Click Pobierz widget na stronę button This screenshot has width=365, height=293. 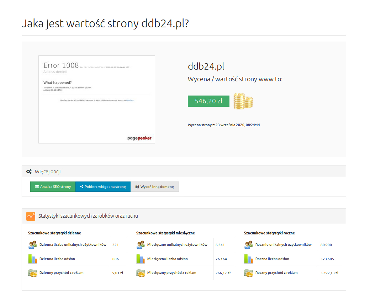(x=103, y=187)
